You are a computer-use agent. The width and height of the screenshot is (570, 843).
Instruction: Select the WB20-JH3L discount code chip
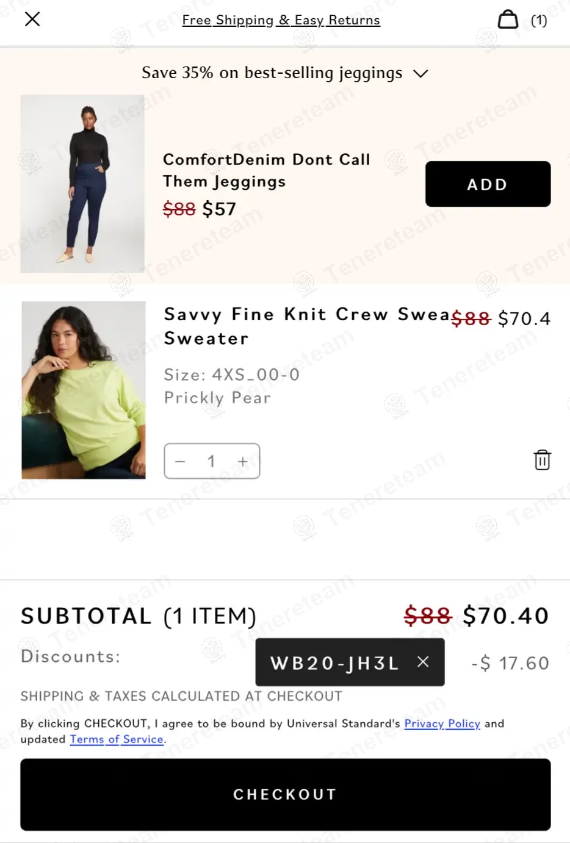coord(334,662)
